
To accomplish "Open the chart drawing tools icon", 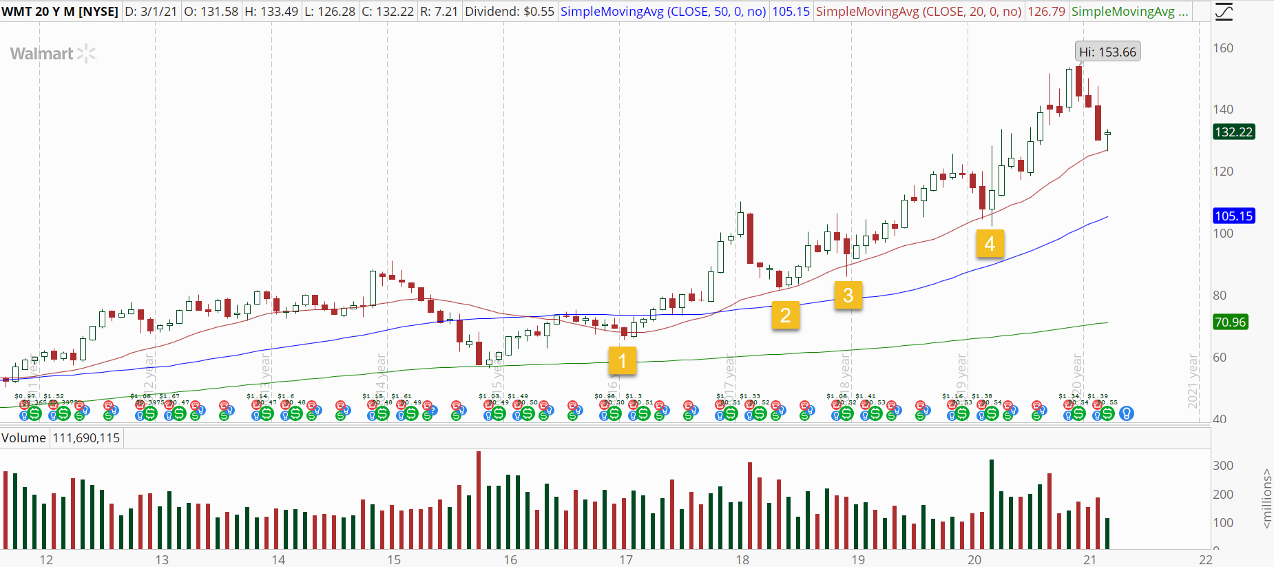I will (x=1224, y=12).
